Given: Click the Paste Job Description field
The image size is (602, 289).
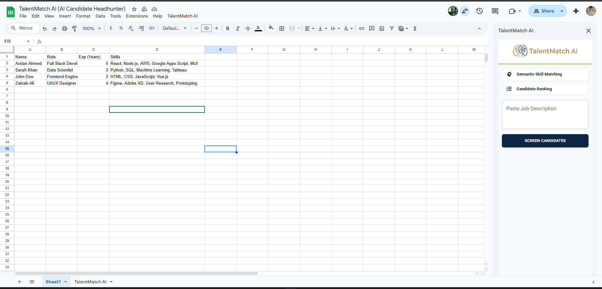Looking at the screenshot, I should (545, 114).
